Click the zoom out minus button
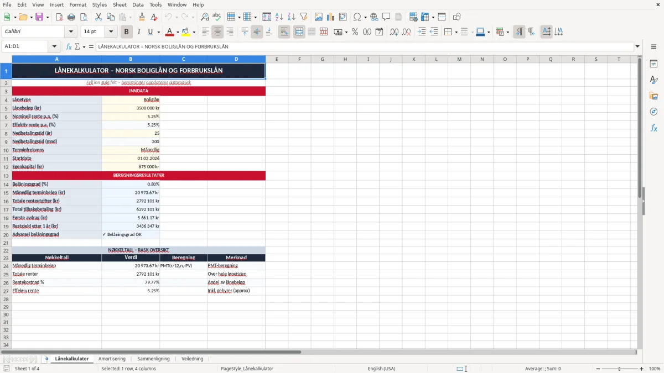The width and height of the screenshot is (664, 373). pos(598,369)
